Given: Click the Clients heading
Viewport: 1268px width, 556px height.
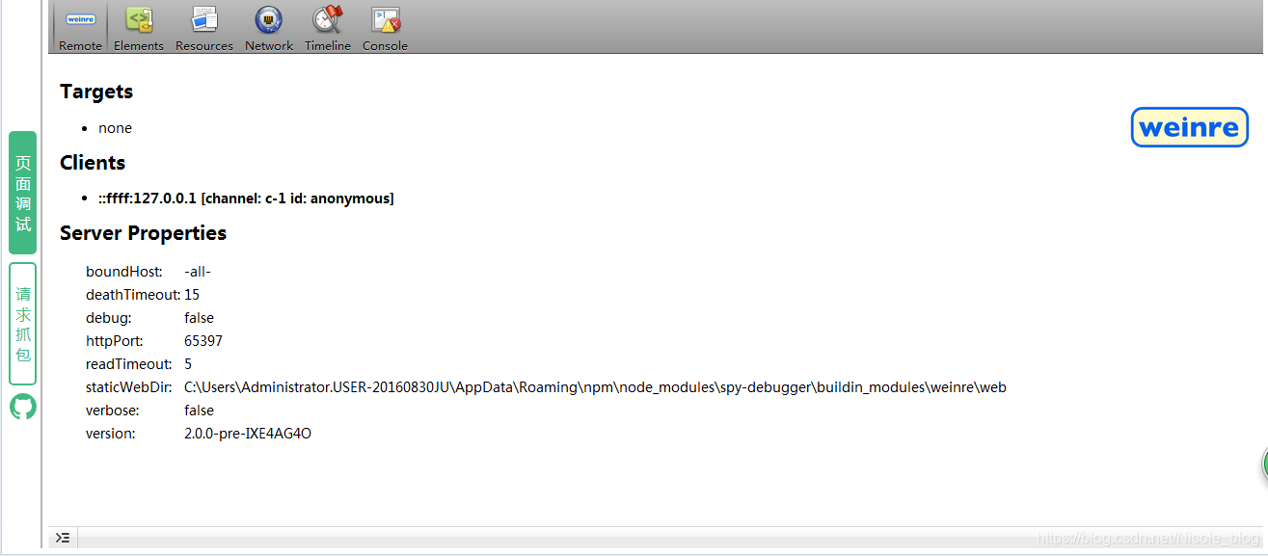Looking at the screenshot, I should coord(93,162).
